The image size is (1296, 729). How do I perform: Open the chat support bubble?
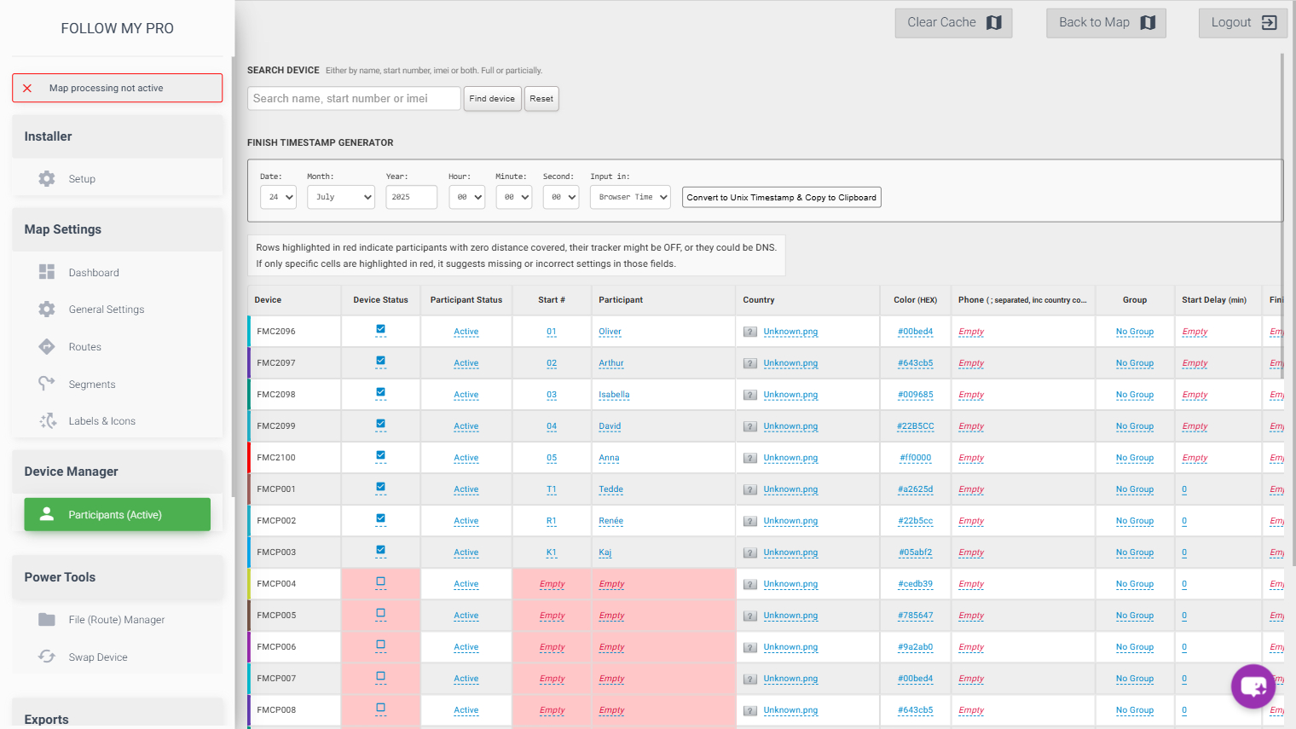point(1253,686)
